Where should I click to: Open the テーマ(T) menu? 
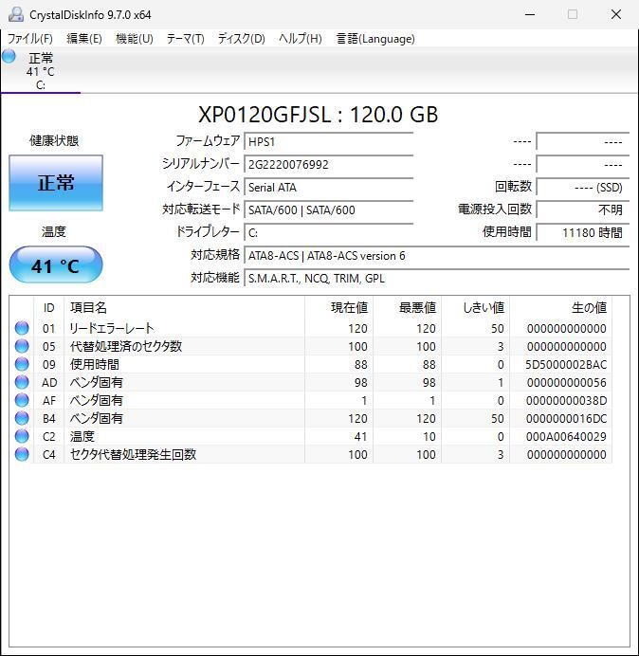click(x=186, y=39)
